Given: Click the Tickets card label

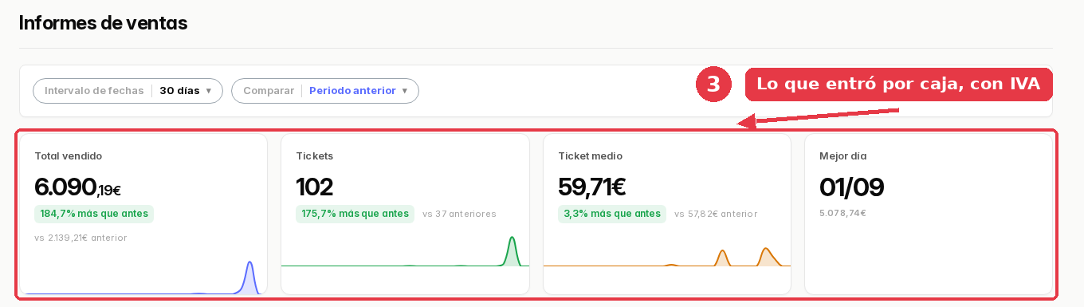Looking at the screenshot, I should tap(314, 156).
